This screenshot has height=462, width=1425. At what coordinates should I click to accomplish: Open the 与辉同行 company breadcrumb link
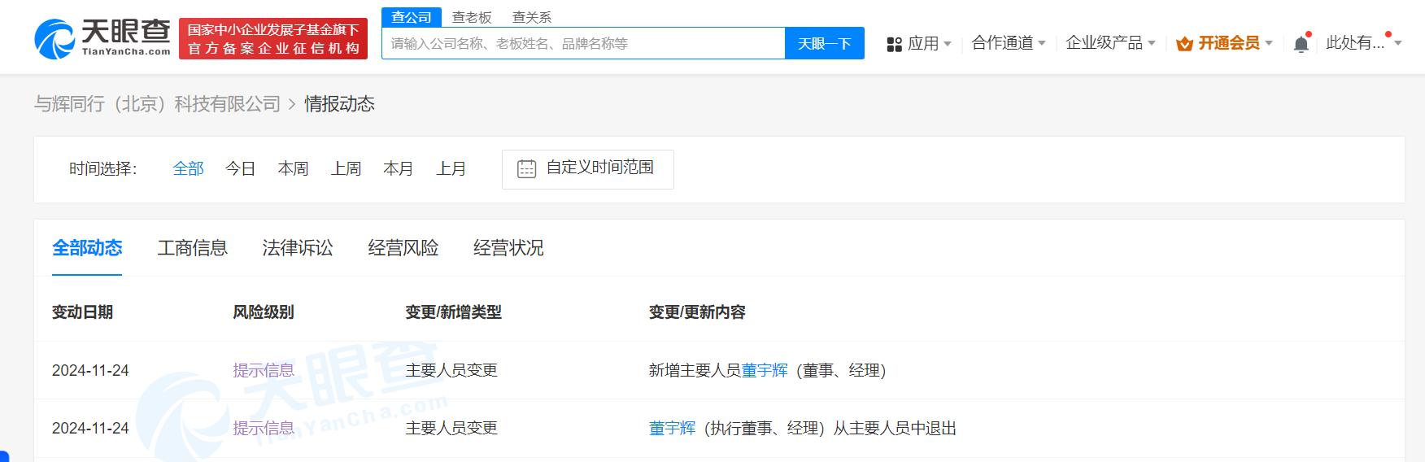157,104
